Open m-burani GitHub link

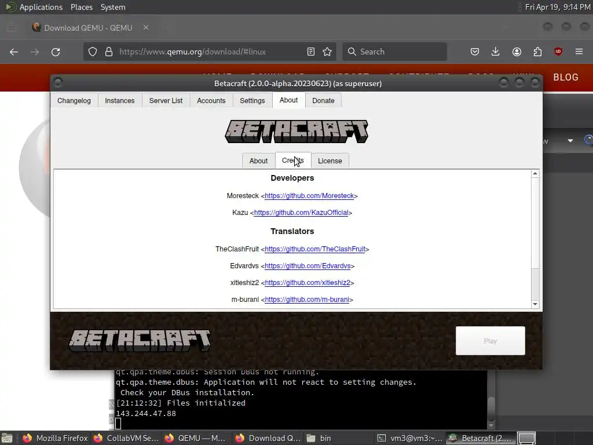coord(307,300)
